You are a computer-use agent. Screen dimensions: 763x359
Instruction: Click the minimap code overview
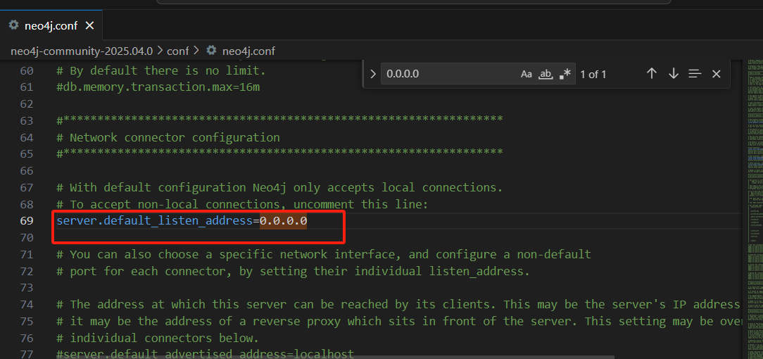[x=754, y=209]
